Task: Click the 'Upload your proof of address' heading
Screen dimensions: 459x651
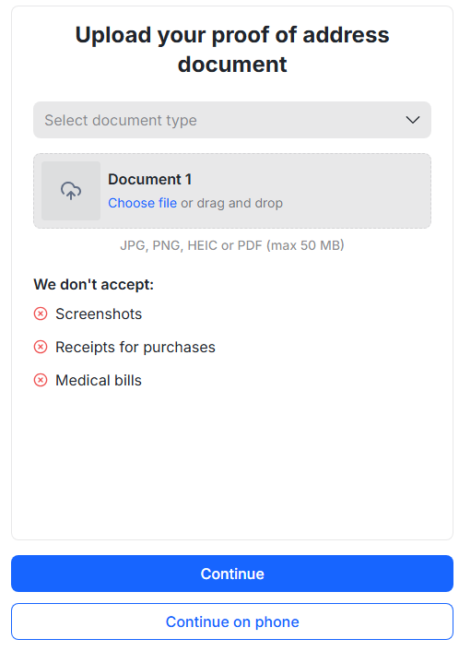Action: pos(232,34)
